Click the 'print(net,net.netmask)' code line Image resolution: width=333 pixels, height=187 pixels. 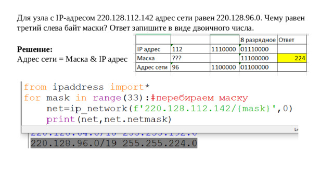pyautogui.click(x=109, y=119)
